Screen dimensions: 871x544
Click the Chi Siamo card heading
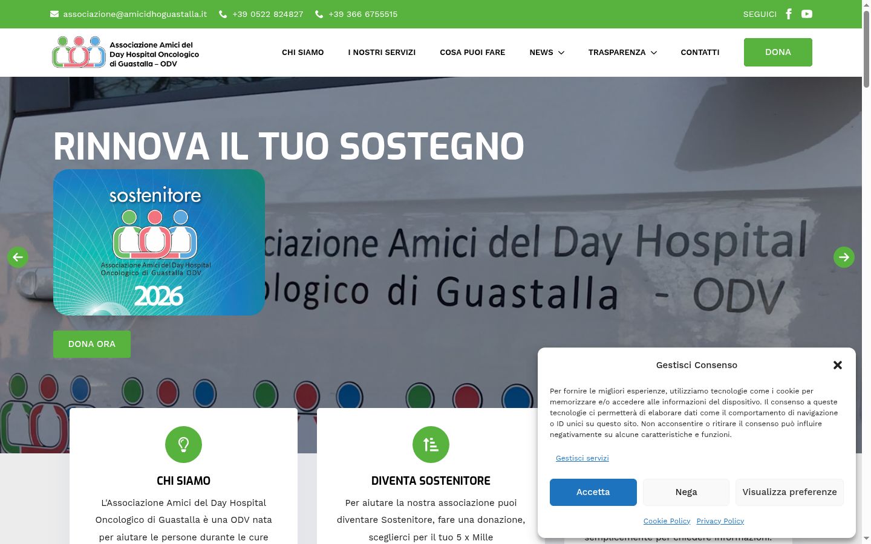(183, 481)
